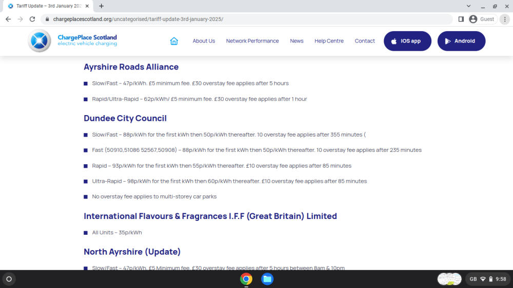Click 'Fast (50910,51086 52567,50908)' line

[257, 150]
